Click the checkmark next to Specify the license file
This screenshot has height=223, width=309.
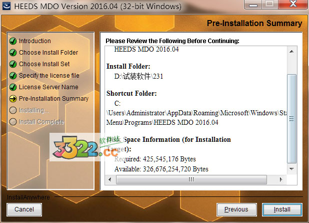click(13, 76)
